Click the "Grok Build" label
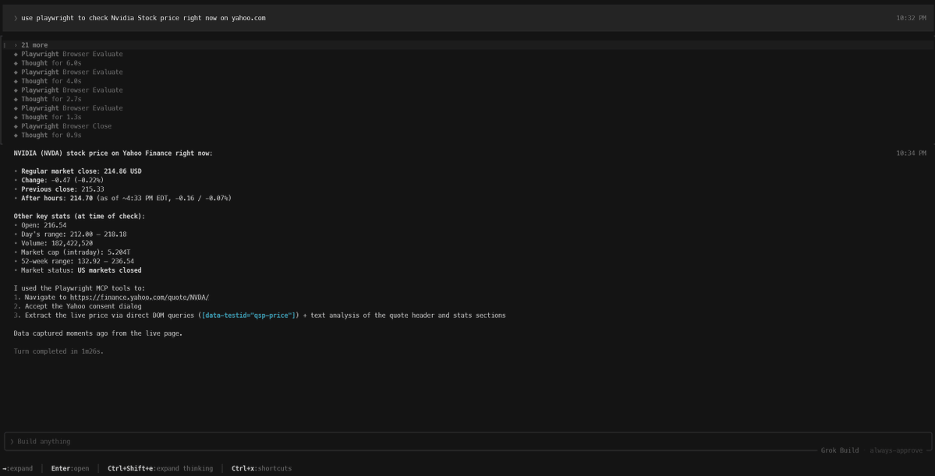Image resolution: width=935 pixels, height=476 pixels. coord(840,450)
